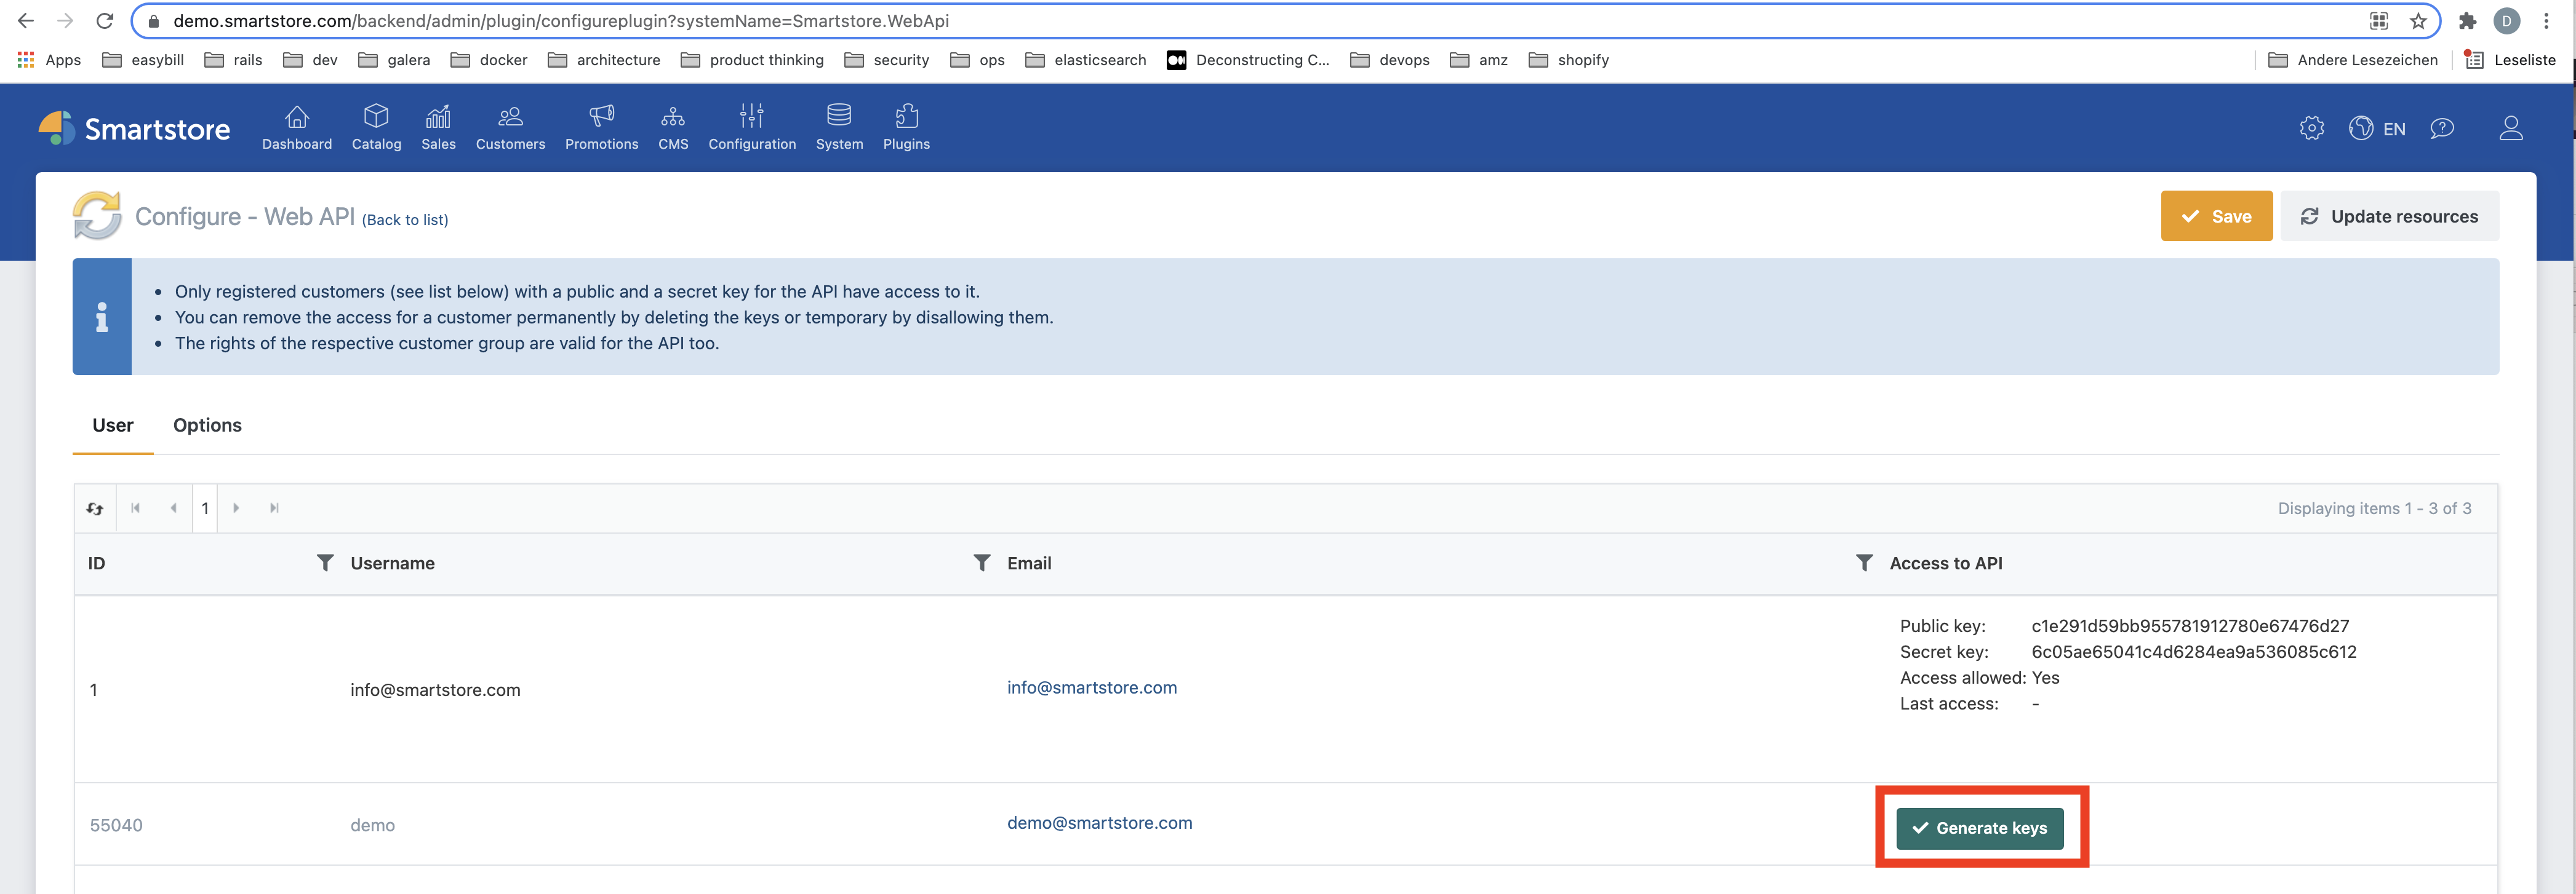This screenshot has height=894, width=2576.
Task: Open user account icon in header
Action: tap(2511, 129)
